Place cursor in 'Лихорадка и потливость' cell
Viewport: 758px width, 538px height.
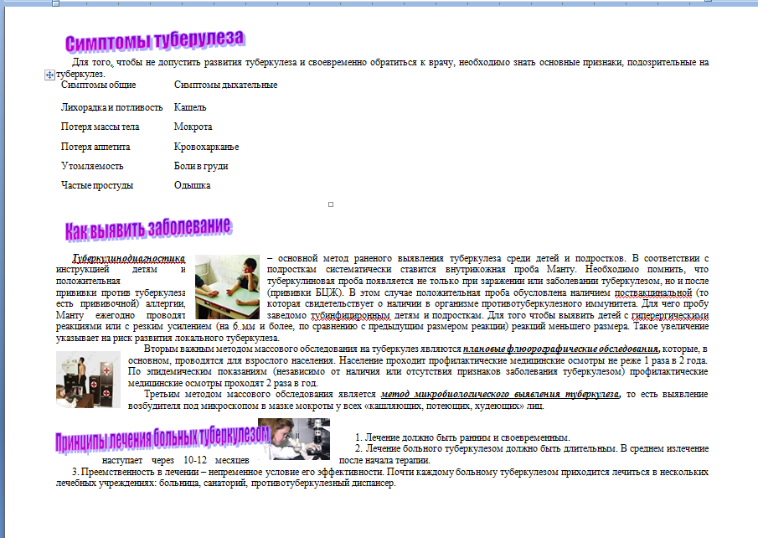tap(111, 107)
